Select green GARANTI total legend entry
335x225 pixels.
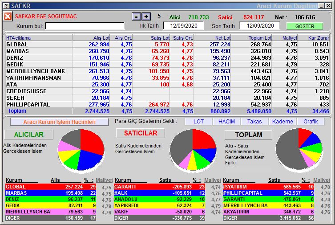(268, 199)
